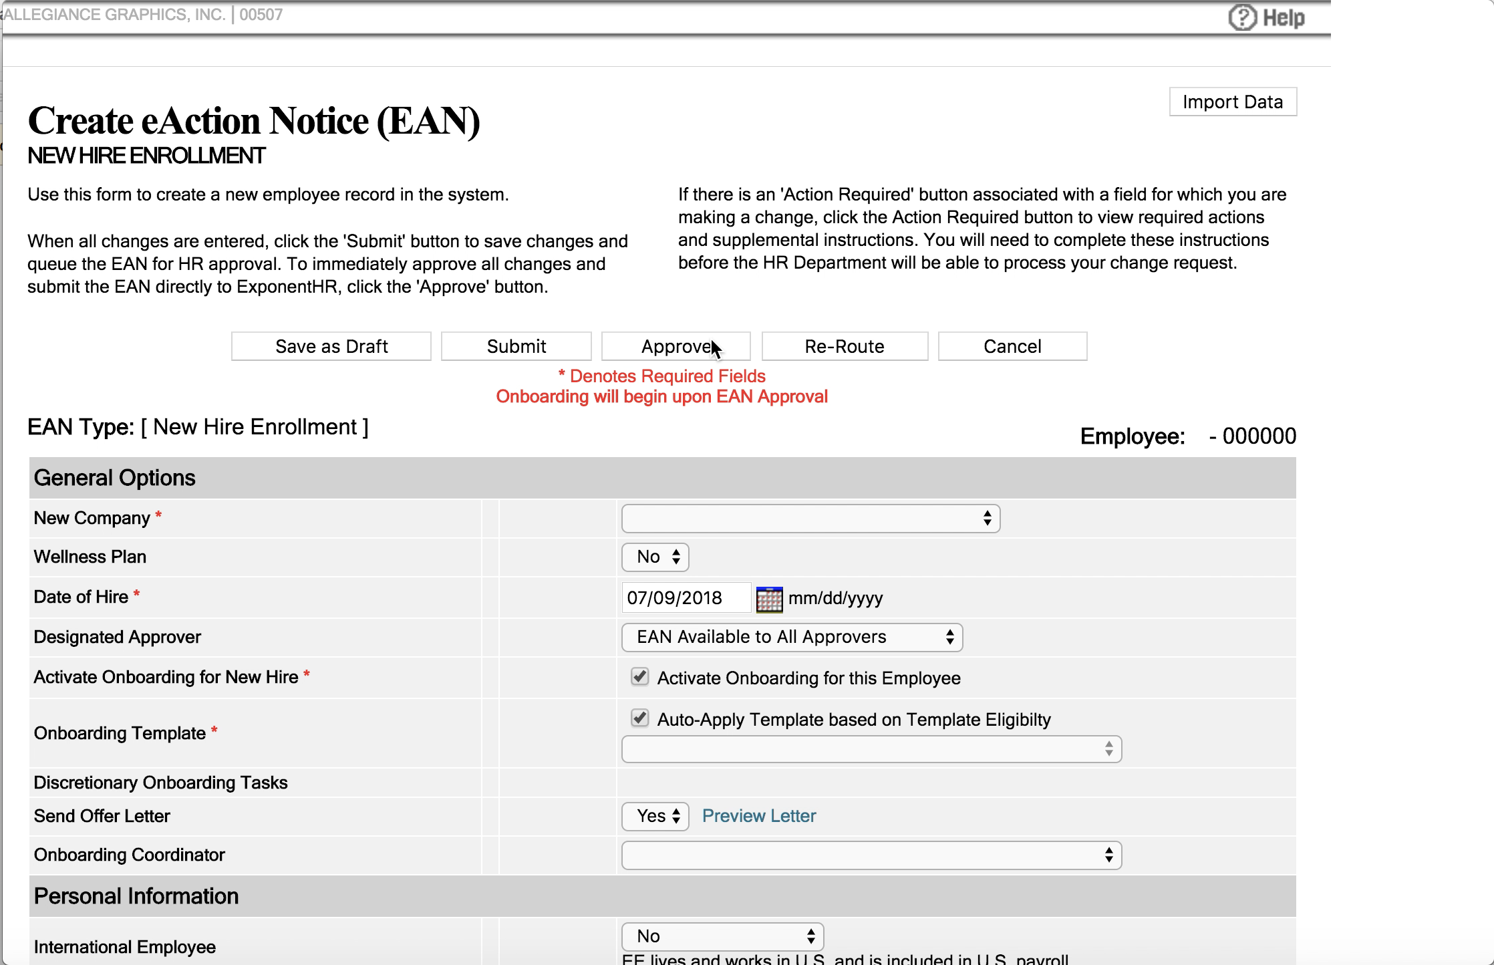Change the Send Offer Letter dropdown

tap(655, 817)
